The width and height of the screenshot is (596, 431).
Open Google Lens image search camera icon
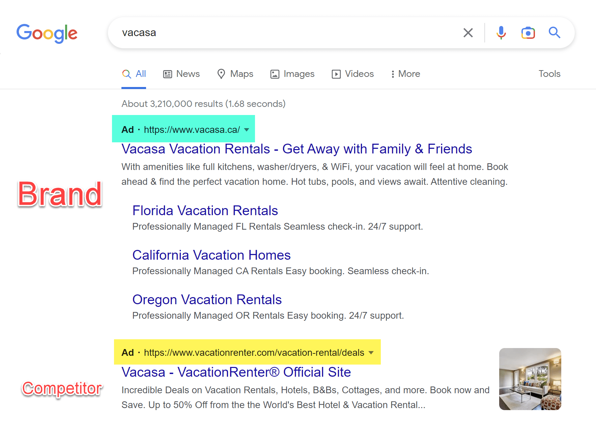[x=528, y=33]
